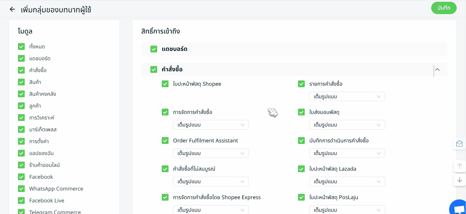The height and width of the screenshot is (214, 466).
Task: Click the scroll down arrow icon
Action: pos(459,180)
